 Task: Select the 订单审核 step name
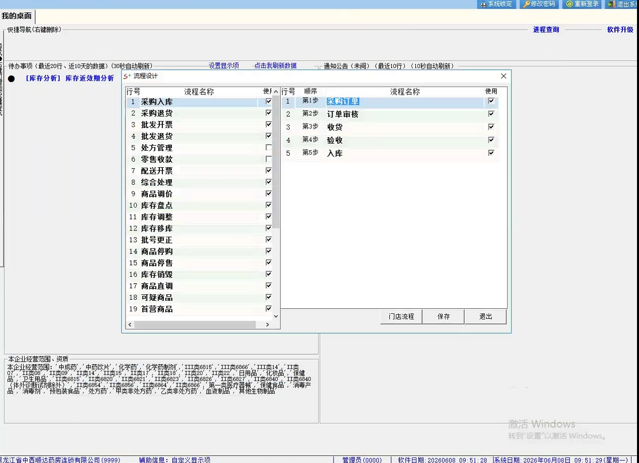(343, 114)
